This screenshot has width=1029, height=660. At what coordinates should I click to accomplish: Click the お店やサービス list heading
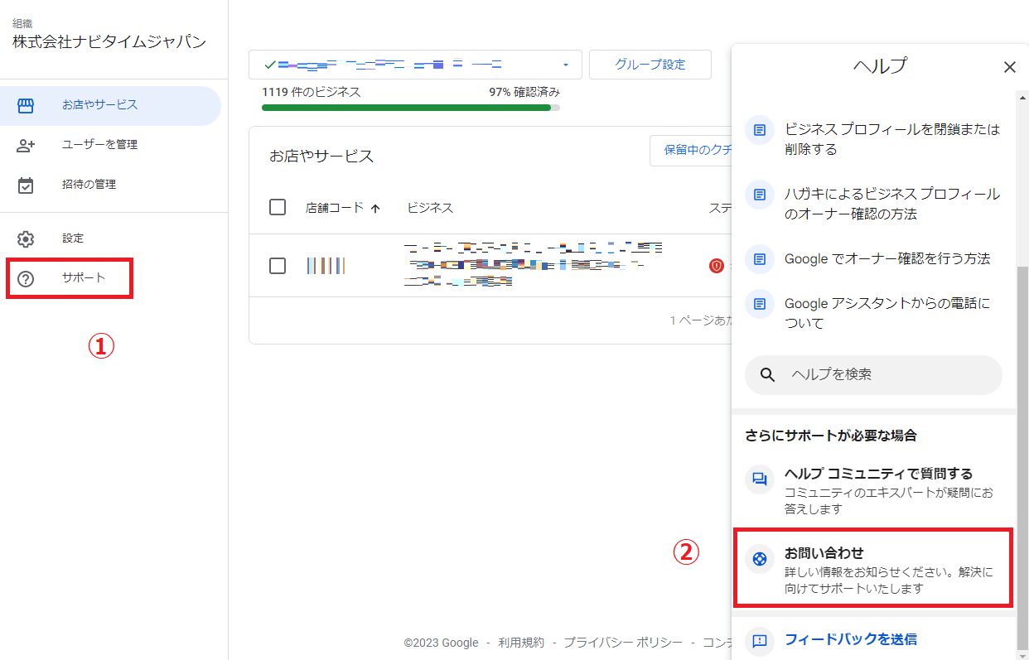tap(321, 156)
